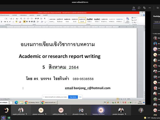Open the notepad icon in shared taskbar
This screenshot has width=160, height=120.
click(21, 102)
